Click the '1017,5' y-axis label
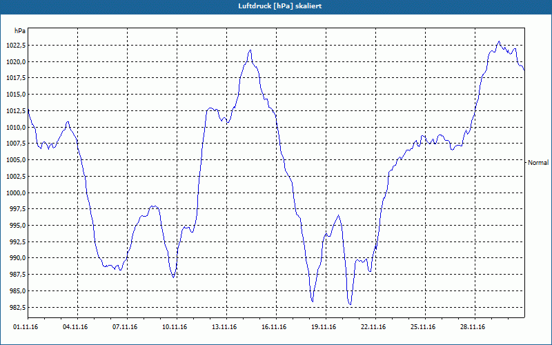This screenshot has width=552, height=345. point(16,78)
